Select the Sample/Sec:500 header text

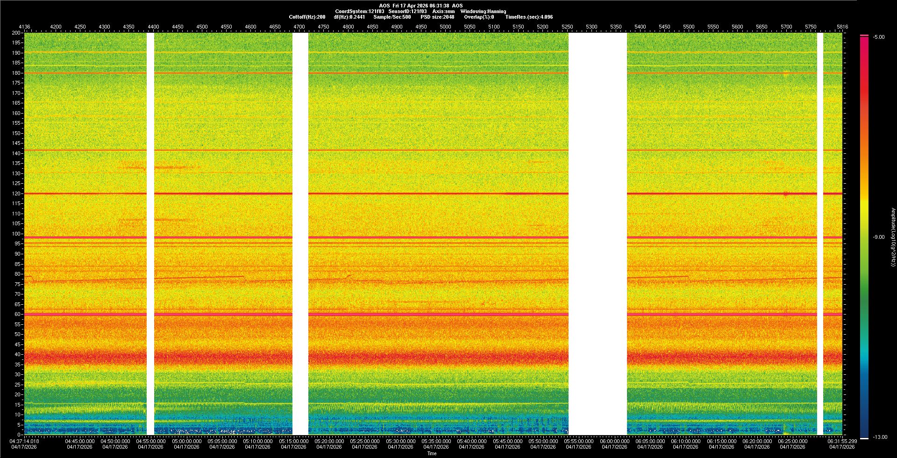392,17
